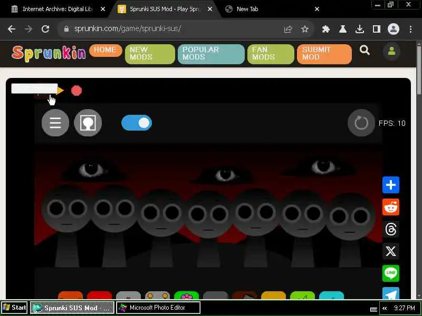The height and width of the screenshot is (316, 422).
Task: Click the address bar URL
Action: pos(128,29)
